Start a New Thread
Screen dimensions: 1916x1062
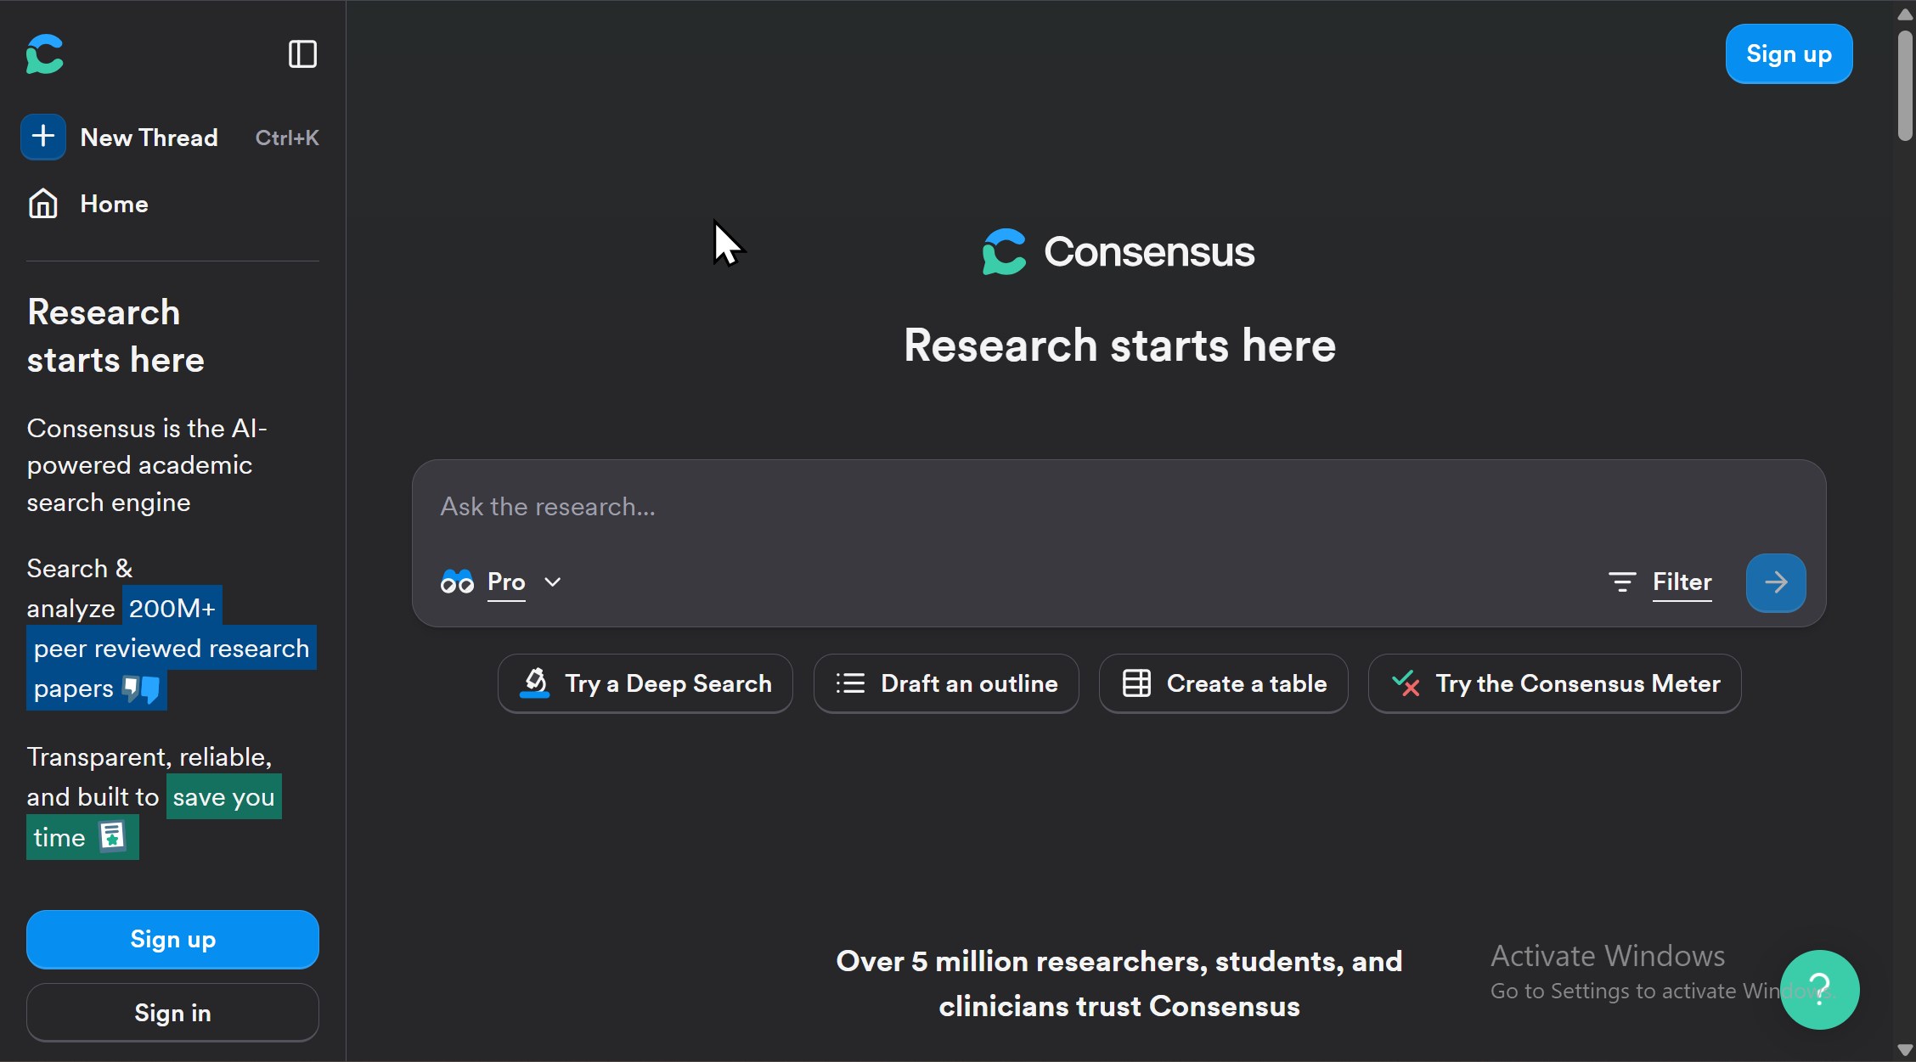149,138
